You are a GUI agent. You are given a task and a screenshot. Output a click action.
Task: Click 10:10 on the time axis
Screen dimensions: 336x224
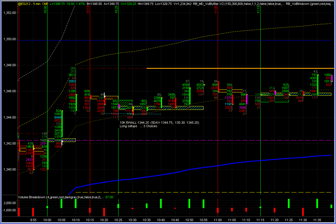tap(76, 220)
